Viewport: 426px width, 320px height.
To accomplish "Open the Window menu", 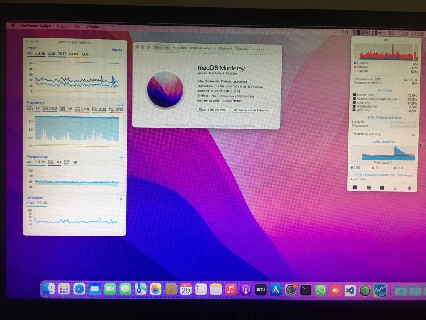I will (x=93, y=27).
